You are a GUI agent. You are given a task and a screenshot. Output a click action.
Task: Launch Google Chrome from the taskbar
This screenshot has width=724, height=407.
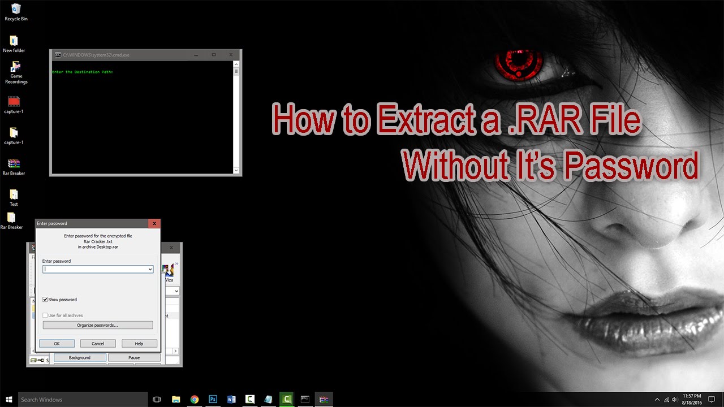195,399
